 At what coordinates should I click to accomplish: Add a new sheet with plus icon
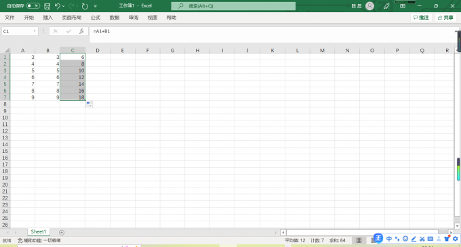(x=62, y=232)
